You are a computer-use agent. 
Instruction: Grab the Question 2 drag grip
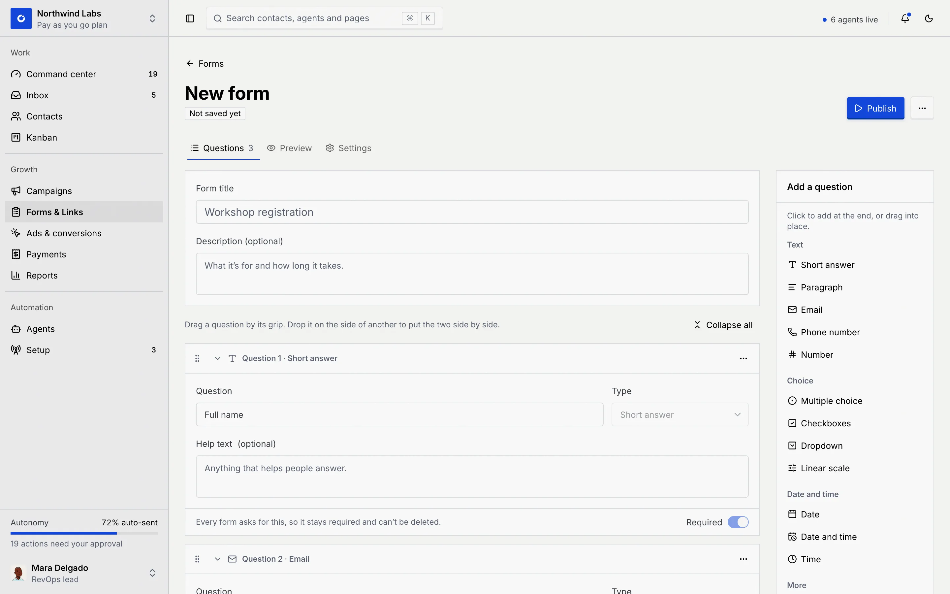click(x=198, y=559)
